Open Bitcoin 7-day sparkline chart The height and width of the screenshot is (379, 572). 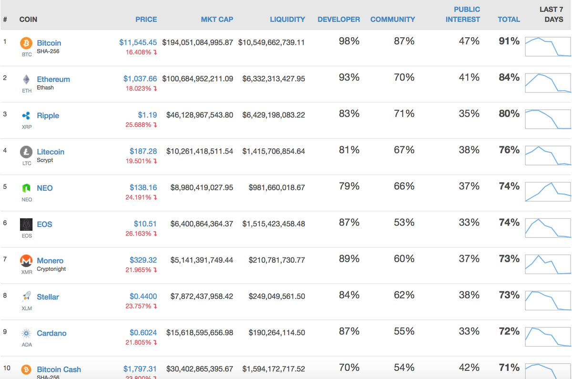pyautogui.click(x=548, y=46)
